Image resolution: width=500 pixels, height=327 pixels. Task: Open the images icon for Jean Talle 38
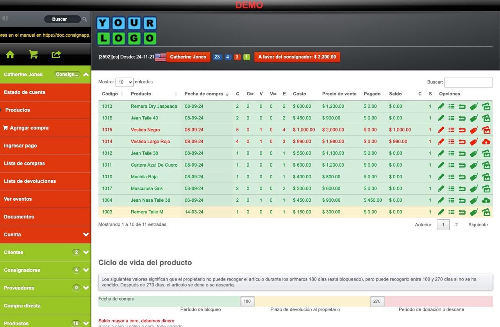click(x=486, y=153)
